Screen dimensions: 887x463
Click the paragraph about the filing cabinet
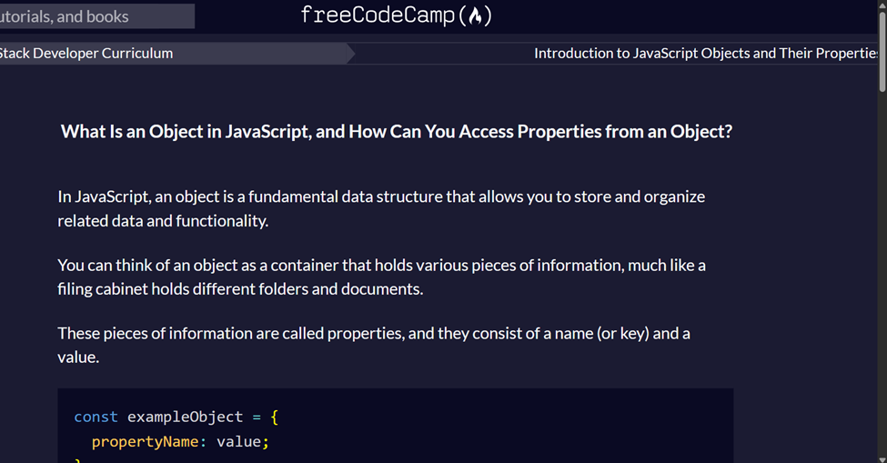tap(381, 277)
